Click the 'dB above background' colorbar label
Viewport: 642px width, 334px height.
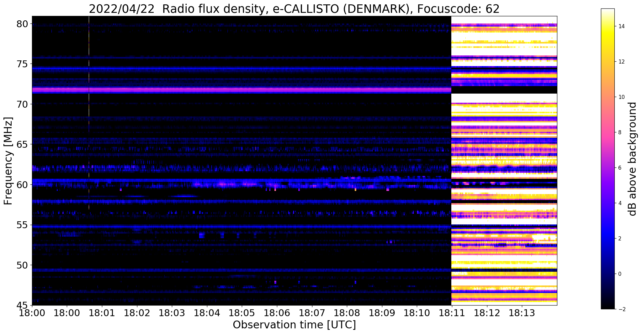[633, 159]
